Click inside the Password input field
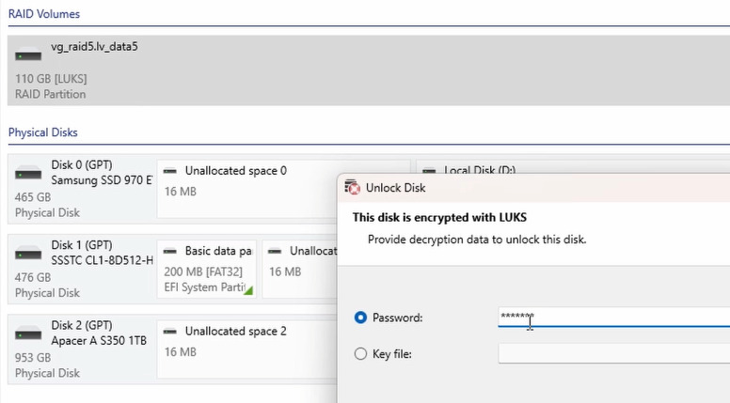This screenshot has height=403, width=730. pos(614,317)
